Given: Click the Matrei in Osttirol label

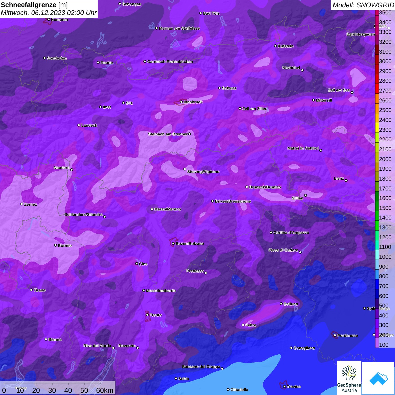Looking at the screenshot, I should click(x=303, y=148).
